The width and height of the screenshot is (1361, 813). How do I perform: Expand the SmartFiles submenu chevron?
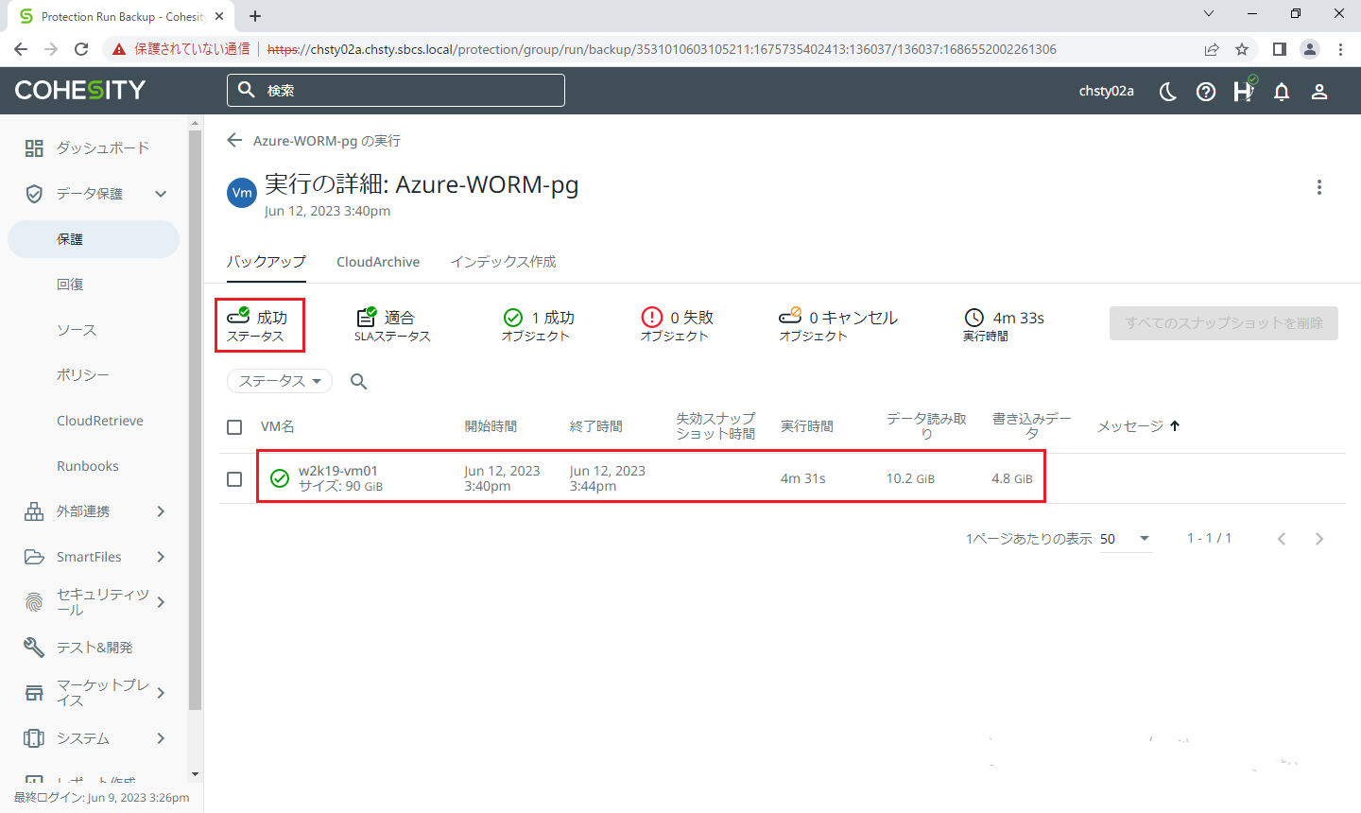[x=161, y=557]
